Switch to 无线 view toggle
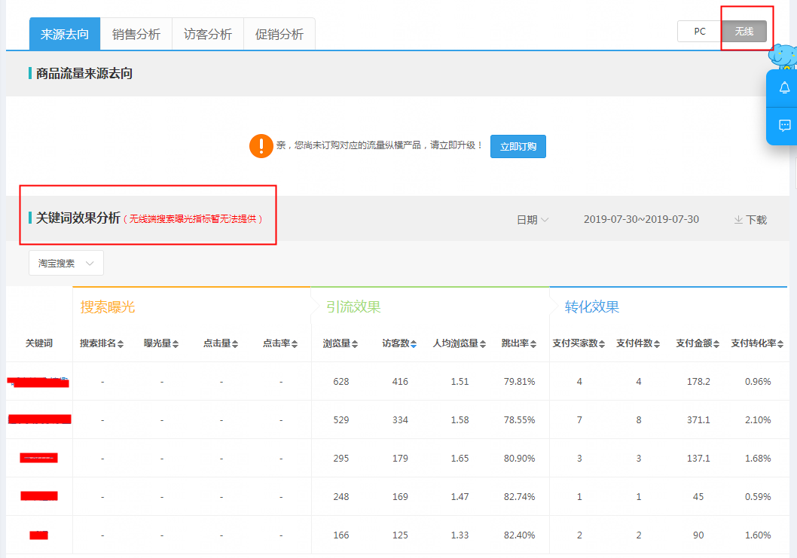 click(x=744, y=32)
